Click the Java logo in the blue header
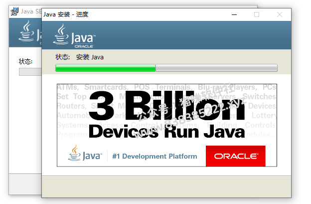Image resolution: width=311 pixels, height=204 pixels. pos(74,36)
